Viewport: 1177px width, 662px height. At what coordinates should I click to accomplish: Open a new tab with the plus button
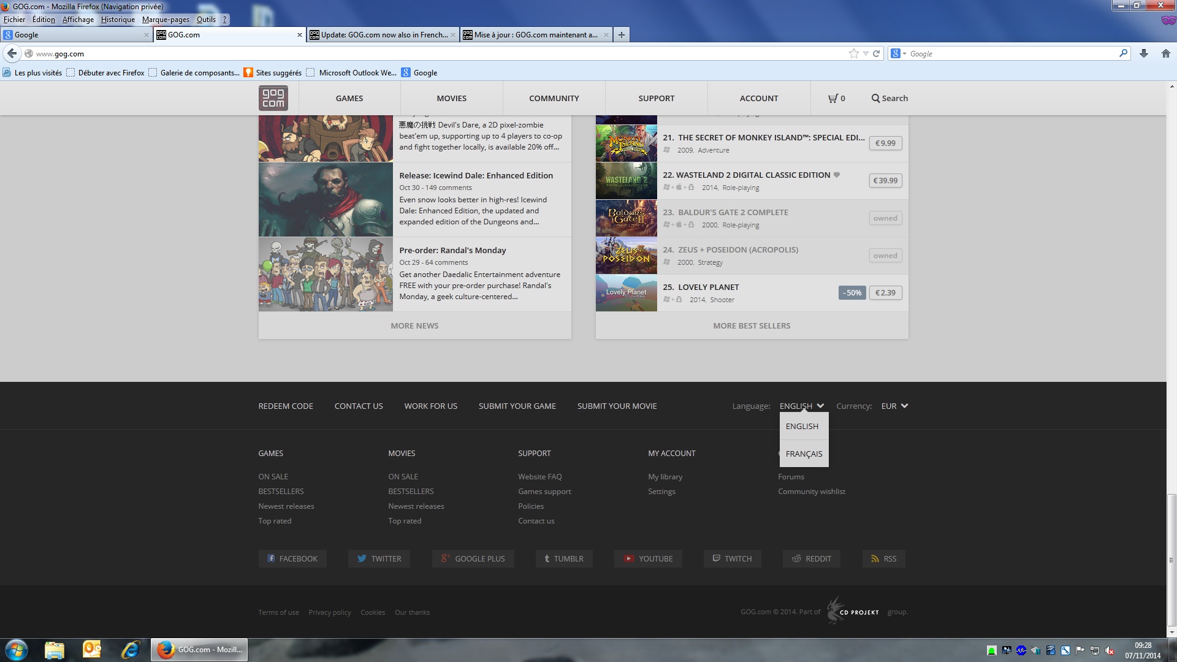pos(622,35)
